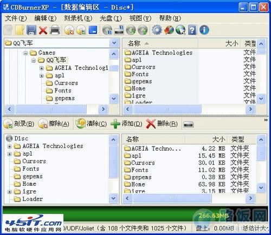
Task: Click the 擦除(A) erase button
Action: tap(54, 124)
